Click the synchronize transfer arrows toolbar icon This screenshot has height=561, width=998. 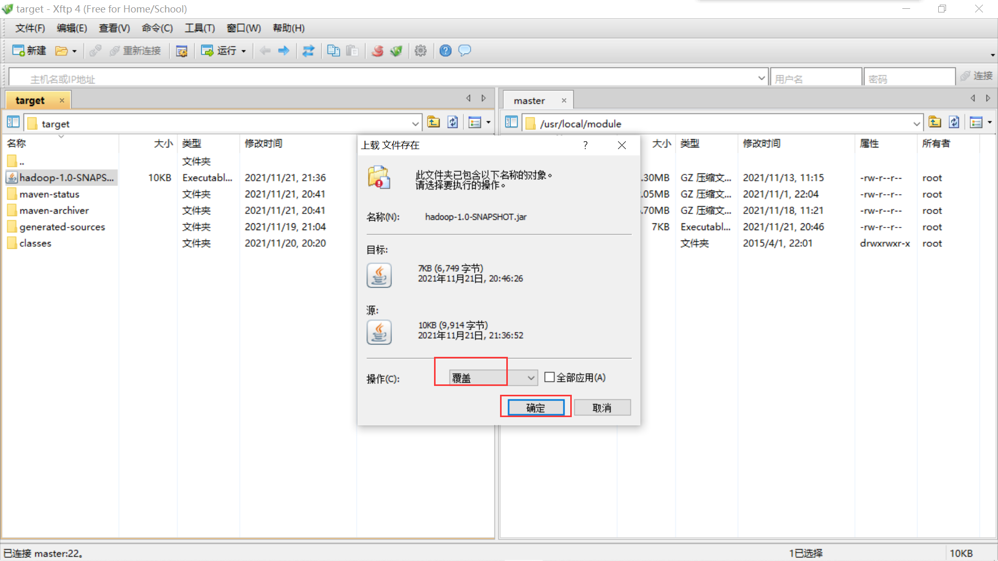point(308,50)
